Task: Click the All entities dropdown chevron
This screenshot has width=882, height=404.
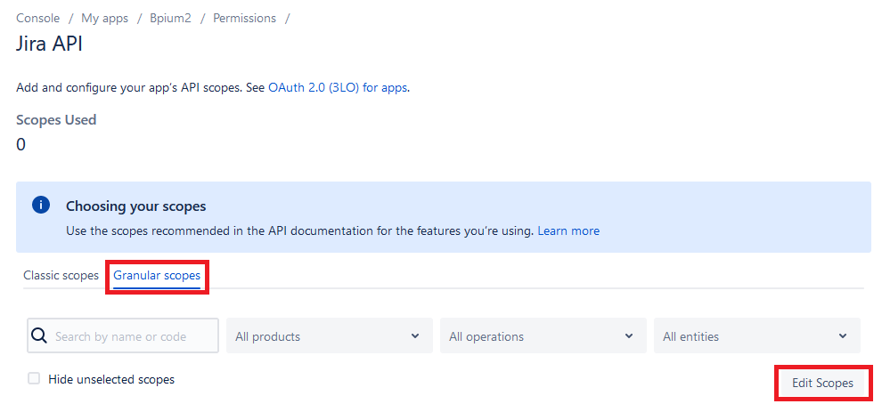Action: coord(843,336)
